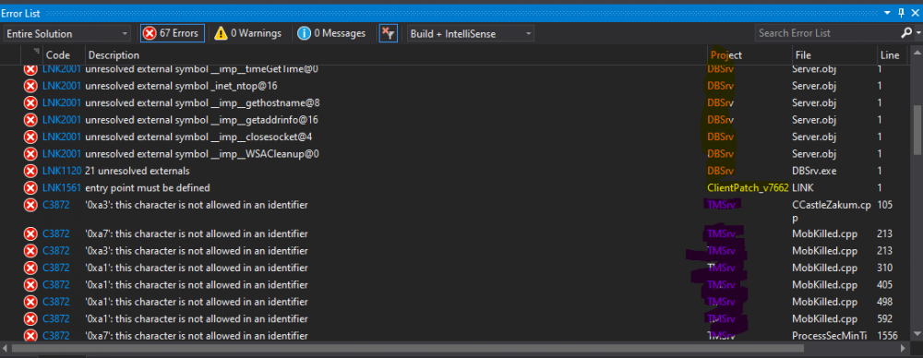The image size is (923, 358).
Task: Sort by the Project column header
Action: pyautogui.click(x=726, y=55)
